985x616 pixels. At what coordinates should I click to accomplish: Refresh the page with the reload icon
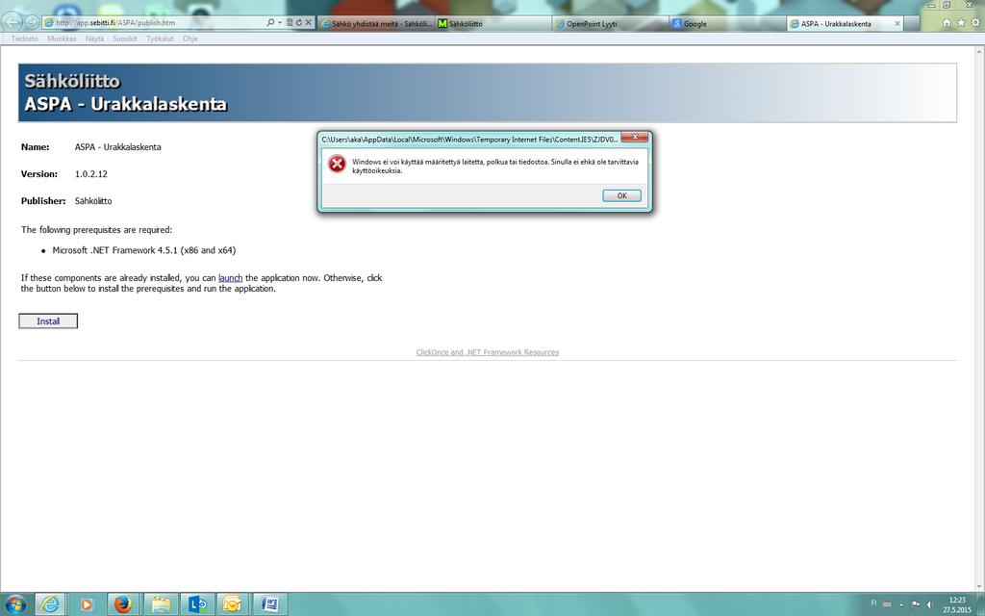pos(299,23)
